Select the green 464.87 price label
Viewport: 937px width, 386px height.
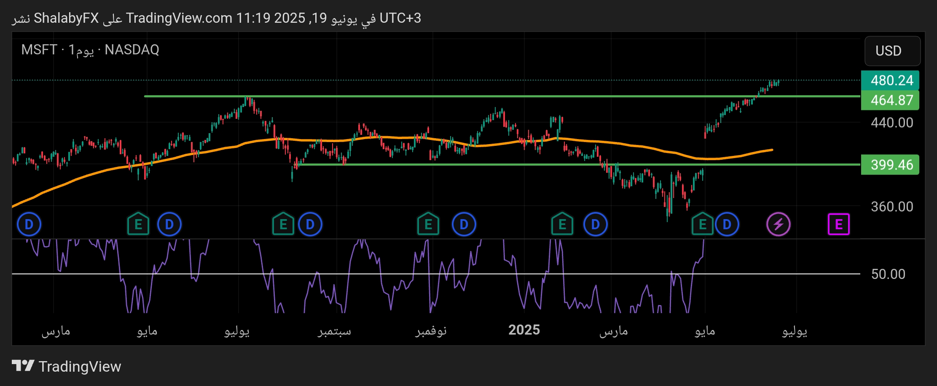tap(890, 100)
